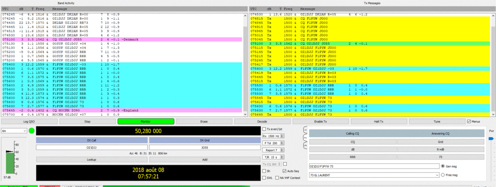
Task: Click the RRR message button
Action: tap(352, 157)
